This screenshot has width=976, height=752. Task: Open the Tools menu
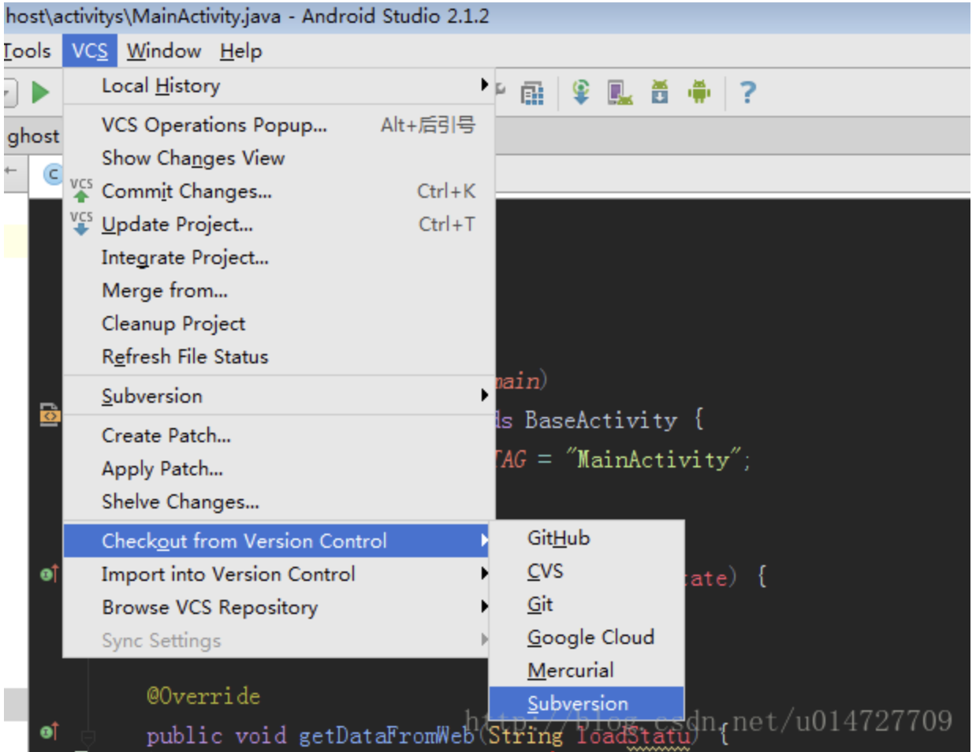pos(27,51)
